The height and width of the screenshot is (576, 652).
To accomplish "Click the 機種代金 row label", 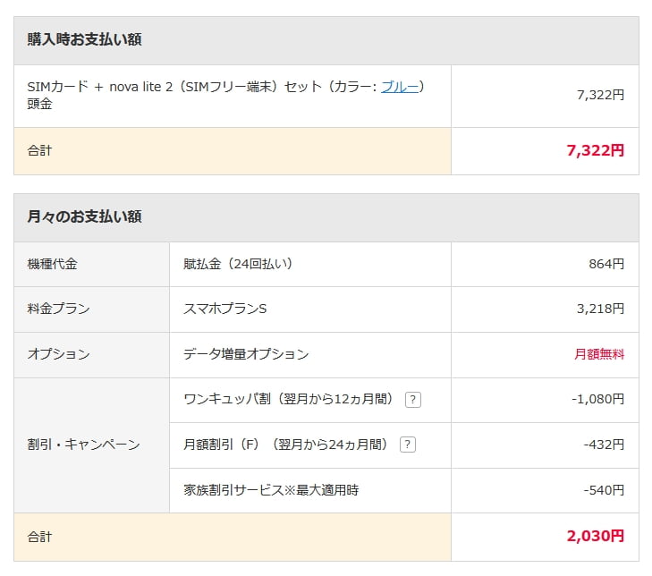I will point(53,264).
